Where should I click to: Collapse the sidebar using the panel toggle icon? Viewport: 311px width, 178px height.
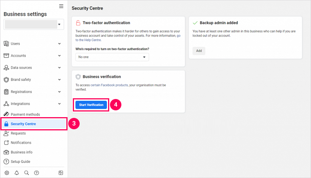pos(61,173)
